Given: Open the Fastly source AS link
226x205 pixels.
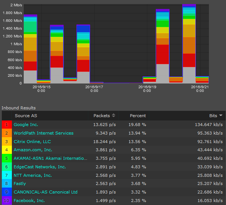Looking at the screenshot, I should [x=20, y=183].
